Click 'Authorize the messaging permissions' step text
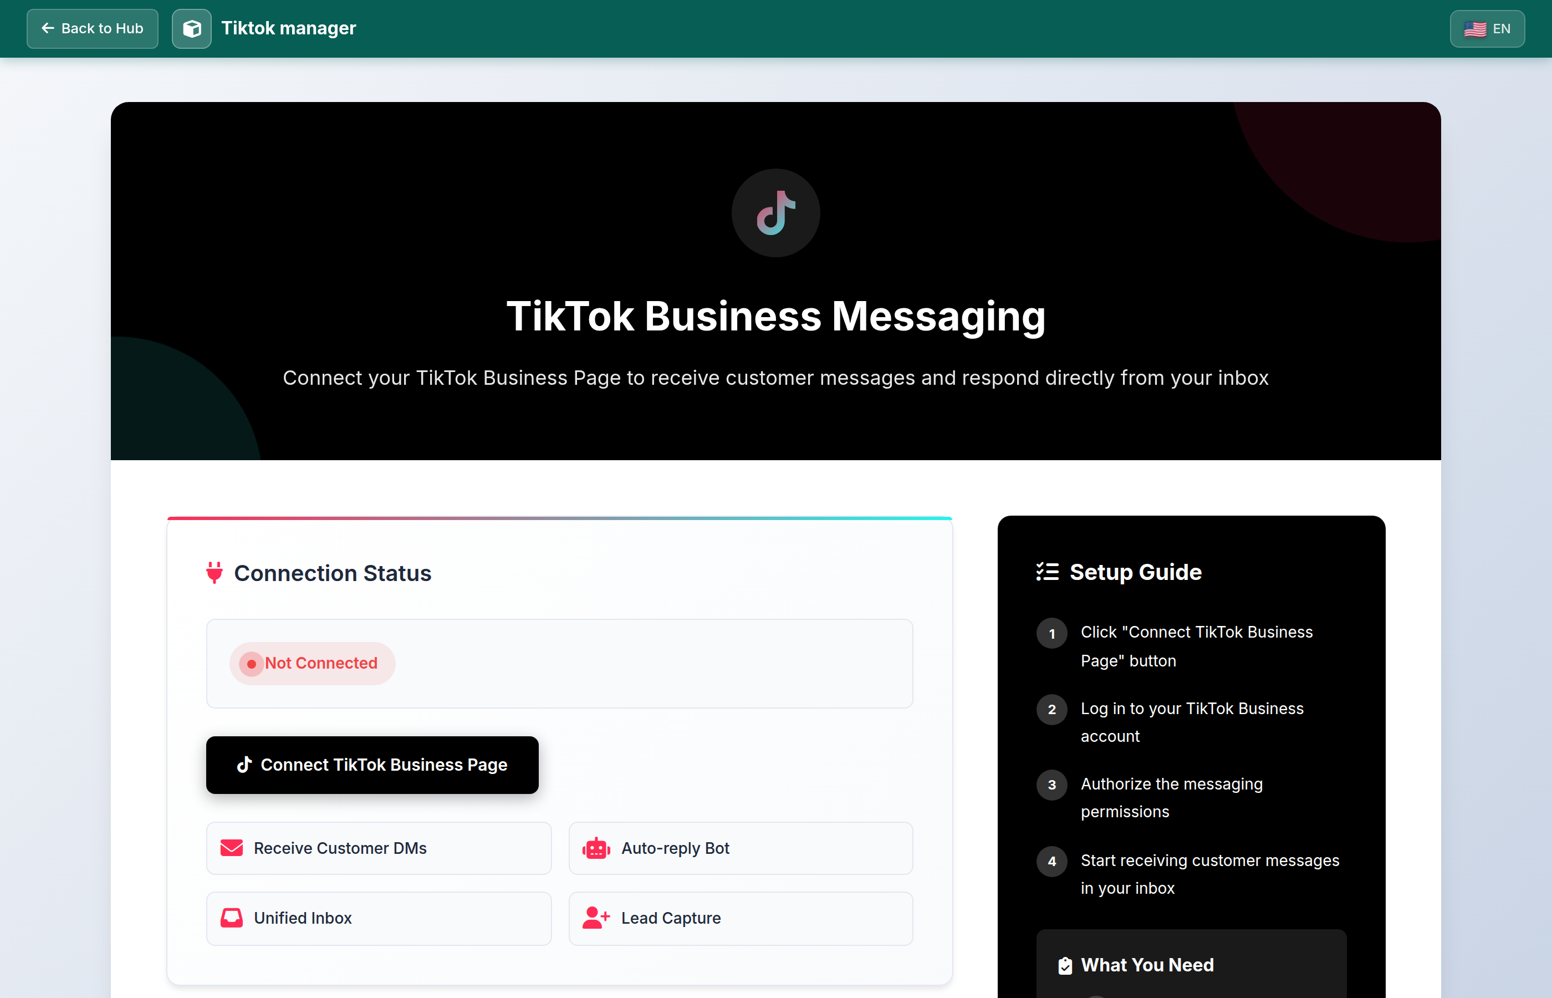The image size is (1552, 998). tap(1171, 797)
